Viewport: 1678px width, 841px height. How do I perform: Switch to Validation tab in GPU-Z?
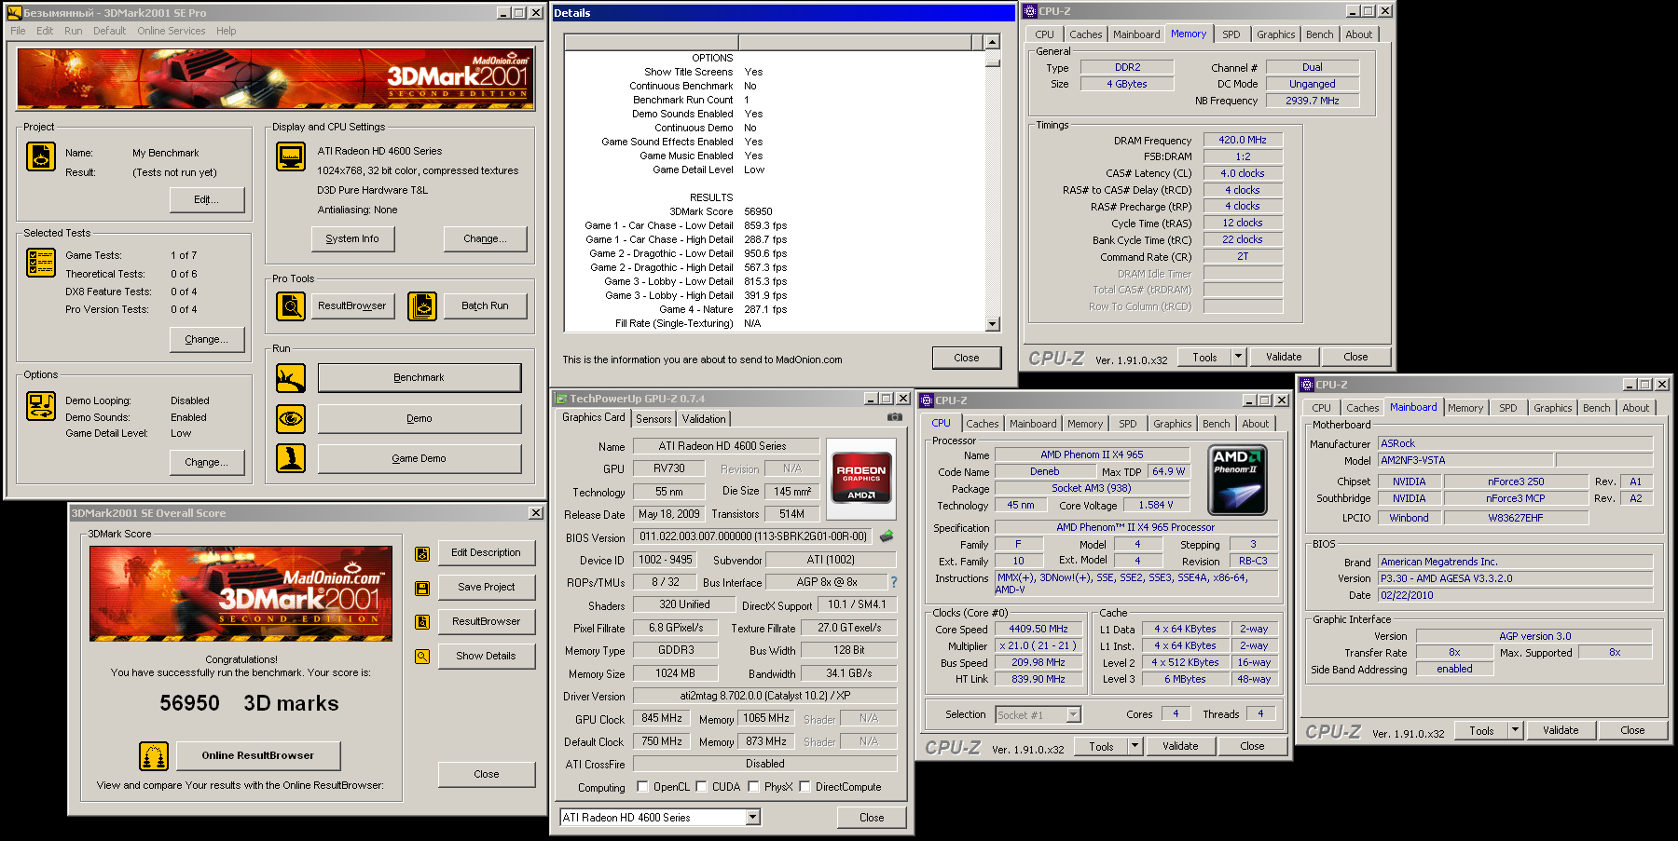pos(703,419)
